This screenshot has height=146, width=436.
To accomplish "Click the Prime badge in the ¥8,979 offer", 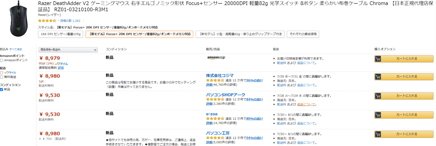I will [61, 63].
